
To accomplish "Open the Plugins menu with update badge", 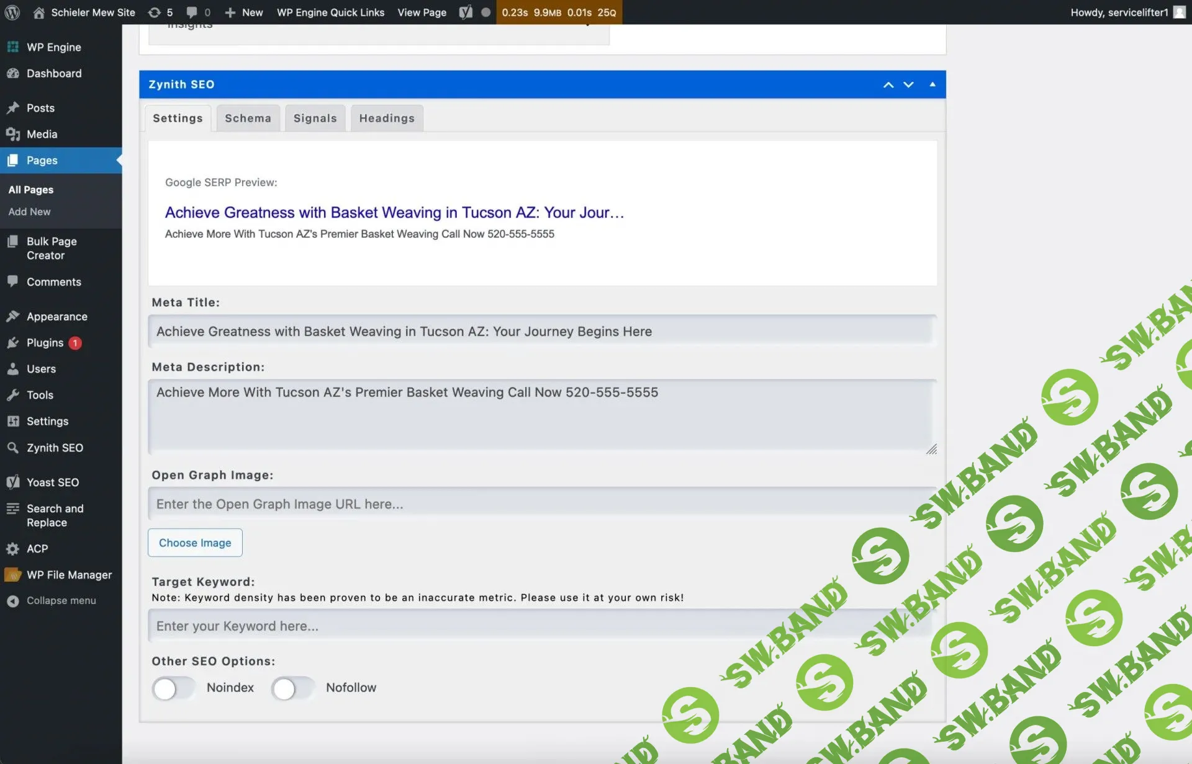I will 45,343.
